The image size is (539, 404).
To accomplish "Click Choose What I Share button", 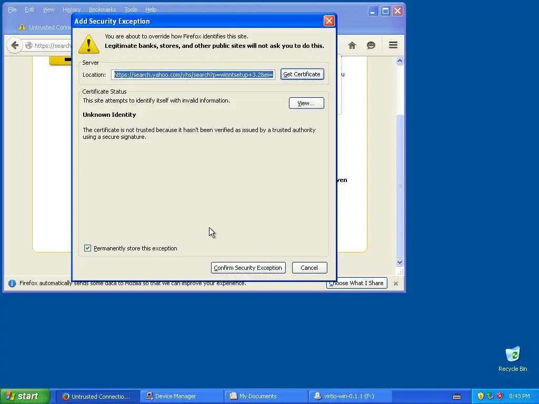I will pyautogui.click(x=356, y=283).
